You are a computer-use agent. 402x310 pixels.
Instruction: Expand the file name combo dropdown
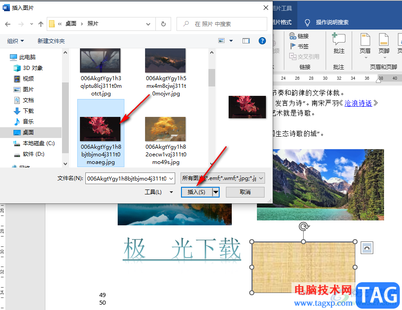point(171,178)
